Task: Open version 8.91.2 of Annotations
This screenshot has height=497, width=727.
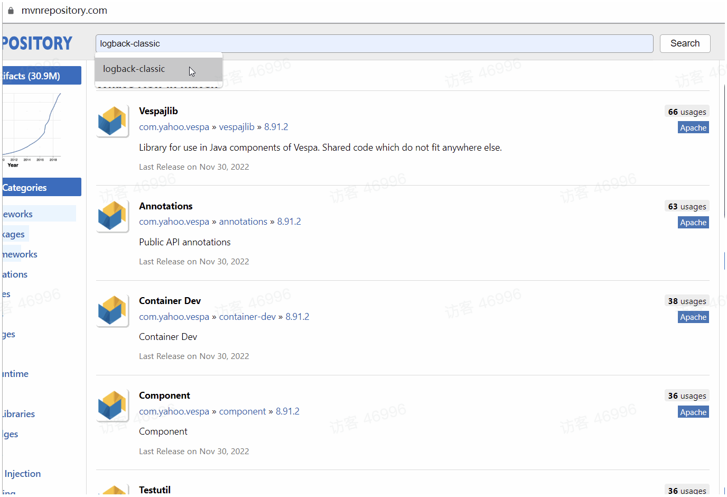Action: tap(289, 222)
